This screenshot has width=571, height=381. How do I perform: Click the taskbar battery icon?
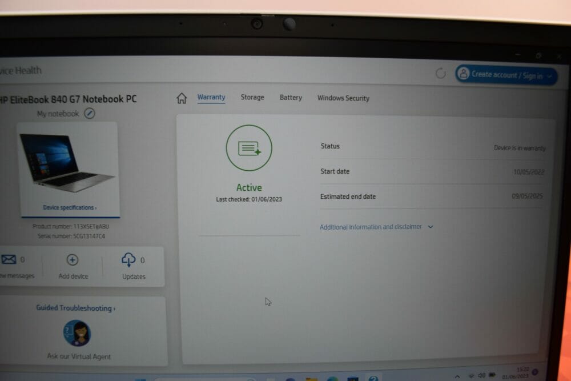pos(492,375)
